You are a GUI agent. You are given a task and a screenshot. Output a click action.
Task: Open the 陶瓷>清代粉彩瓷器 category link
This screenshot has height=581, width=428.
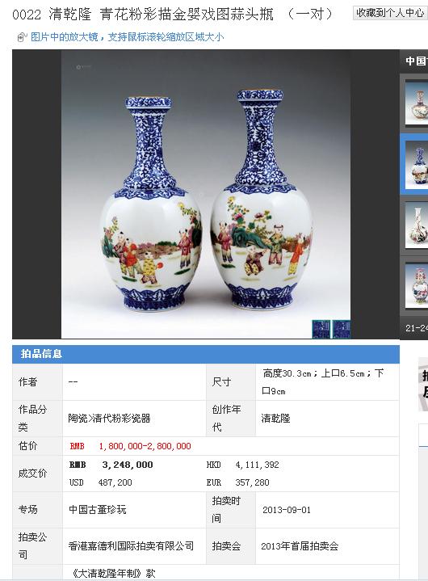point(109,419)
